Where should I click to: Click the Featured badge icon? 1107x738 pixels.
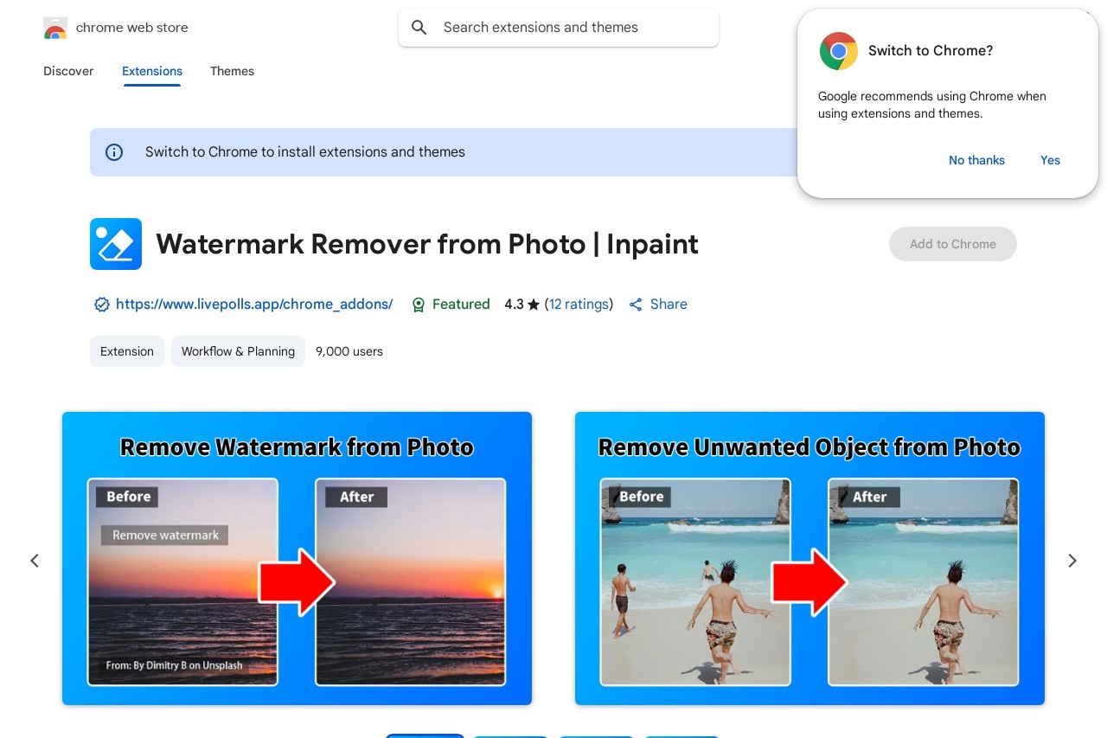(x=419, y=305)
